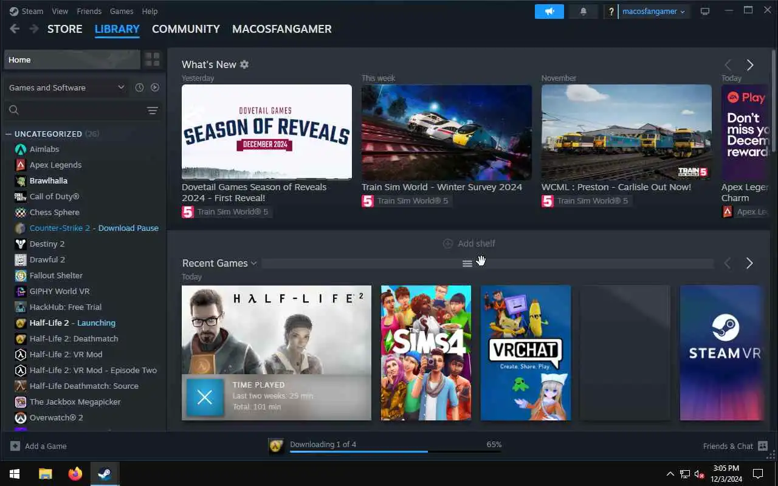Open The Sims 4 game cover
Image resolution: width=778 pixels, height=486 pixels.
click(x=426, y=353)
